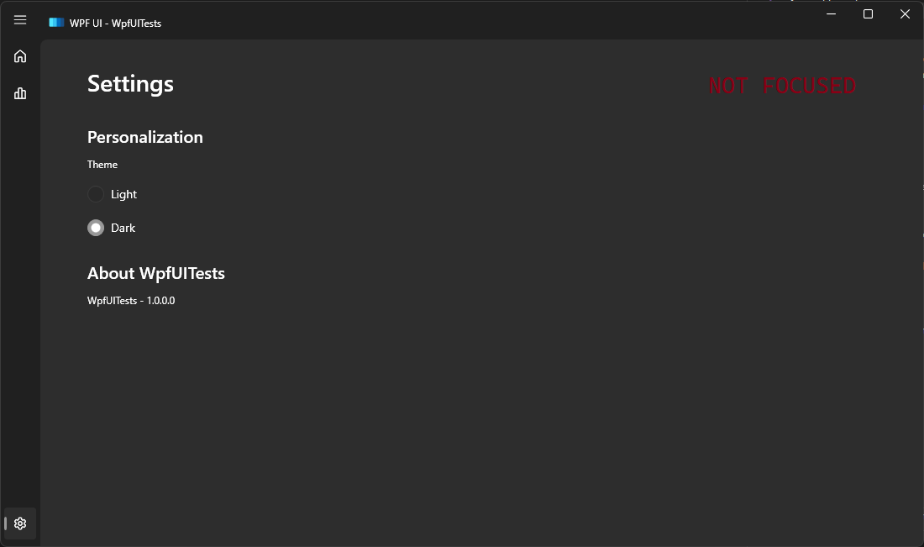Click the sidebar selection indicator beside the gear
924x547 pixels.
click(x=4, y=523)
